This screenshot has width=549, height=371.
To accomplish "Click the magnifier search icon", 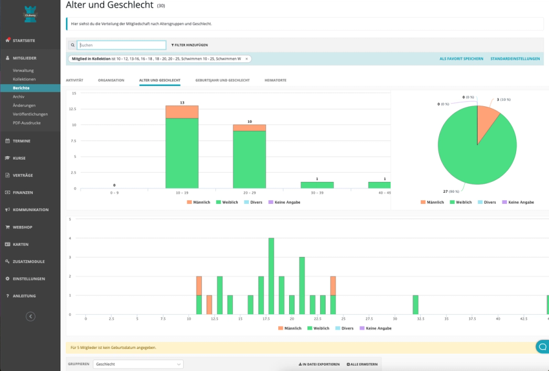I will (72, 45).
